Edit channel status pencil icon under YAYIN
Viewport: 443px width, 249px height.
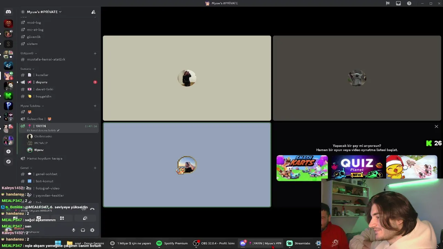point(58,130)
